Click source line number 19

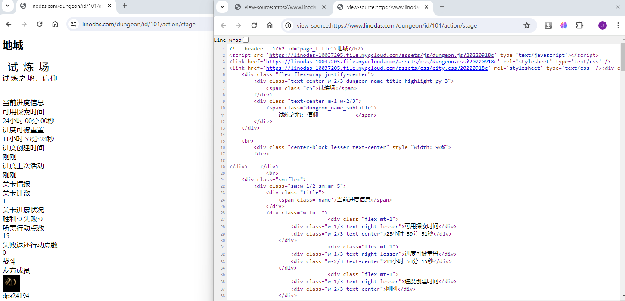tap(223, 167)
